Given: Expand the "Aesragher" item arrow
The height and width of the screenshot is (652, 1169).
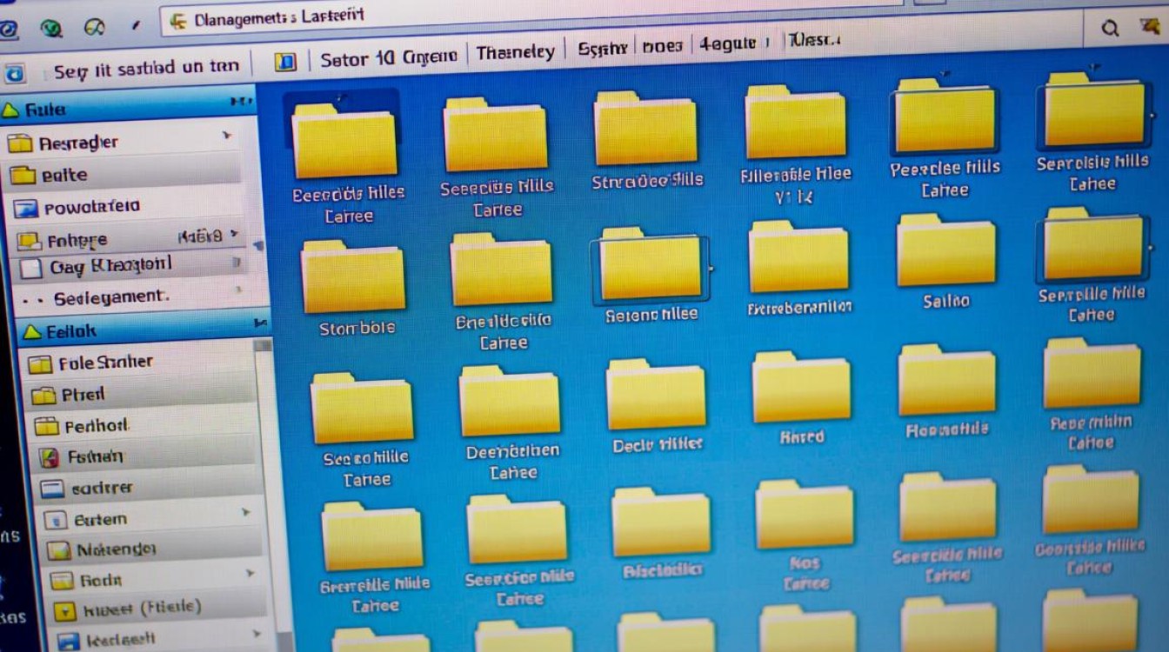Looking at the screenshot, I should [228, 136].
